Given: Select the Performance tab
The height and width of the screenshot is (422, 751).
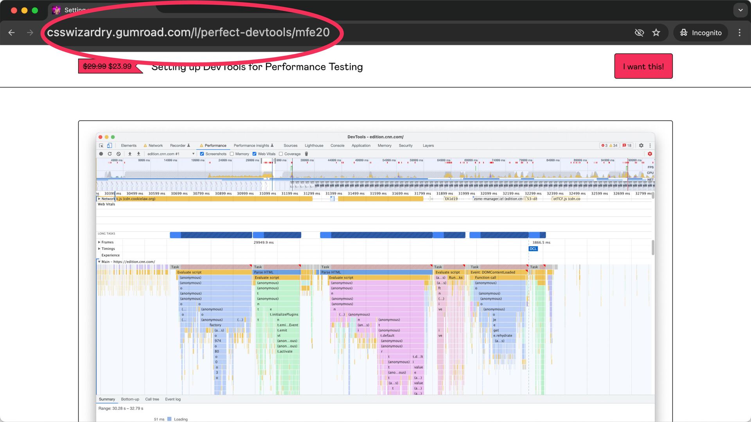Looking at the screenshot, I should click(213, 145).
